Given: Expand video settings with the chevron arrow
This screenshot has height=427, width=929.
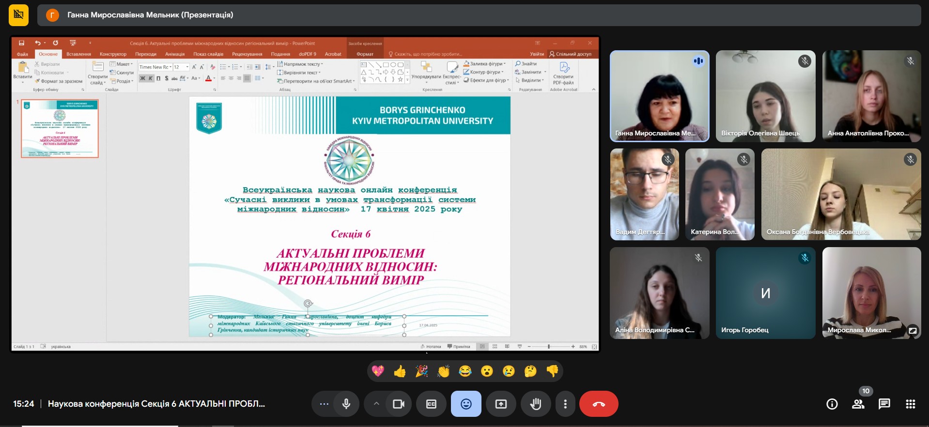Looking at the screenshot, I should coord(376,404).
